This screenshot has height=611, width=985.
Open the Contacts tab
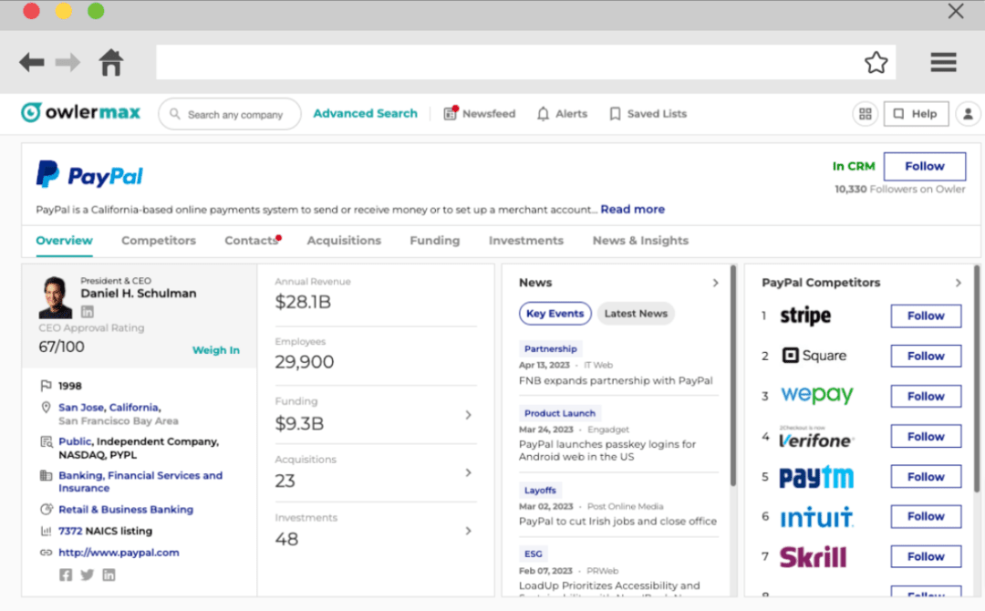250,240
